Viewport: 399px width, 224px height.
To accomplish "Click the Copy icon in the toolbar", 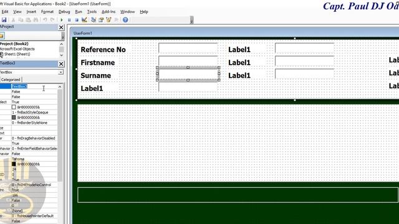I will point(21,20).
